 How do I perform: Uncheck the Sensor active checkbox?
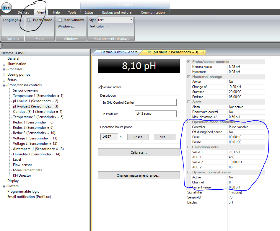(100, 87)
